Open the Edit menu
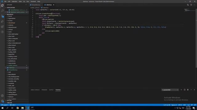This screenshot has height=110, width=197. [9, 2]
